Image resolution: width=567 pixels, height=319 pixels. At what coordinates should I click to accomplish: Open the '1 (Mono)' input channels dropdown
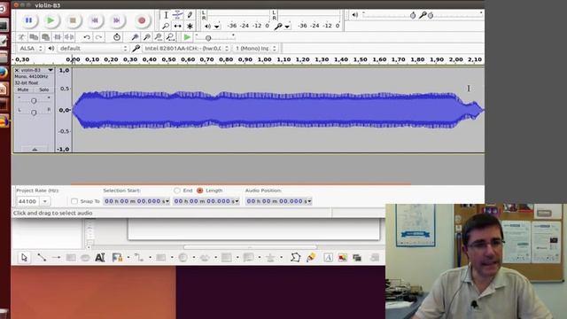(x=256, y=49)
